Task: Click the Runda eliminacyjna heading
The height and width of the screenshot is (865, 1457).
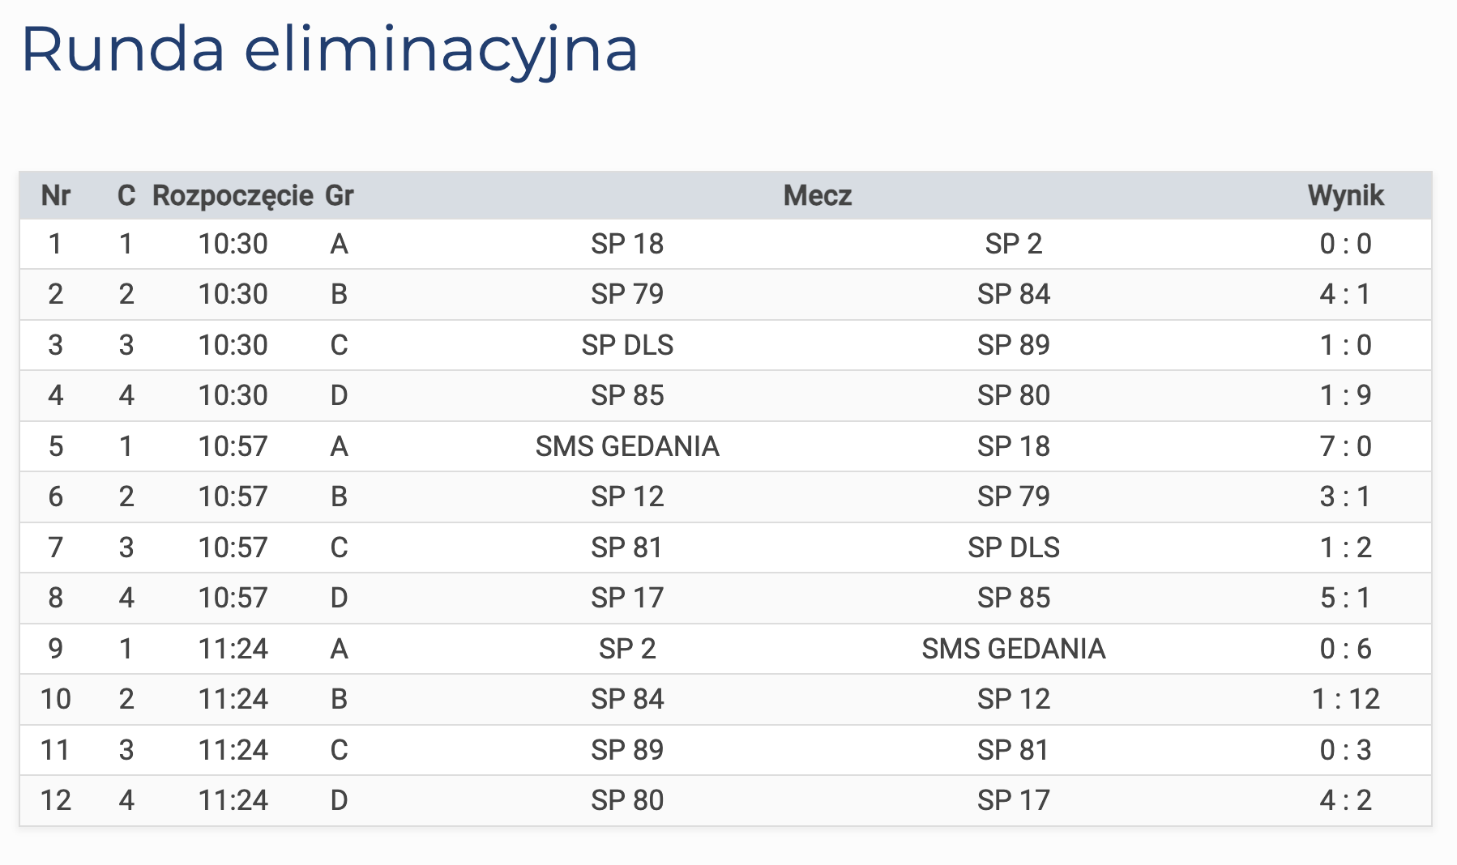Action: (329, 49)
